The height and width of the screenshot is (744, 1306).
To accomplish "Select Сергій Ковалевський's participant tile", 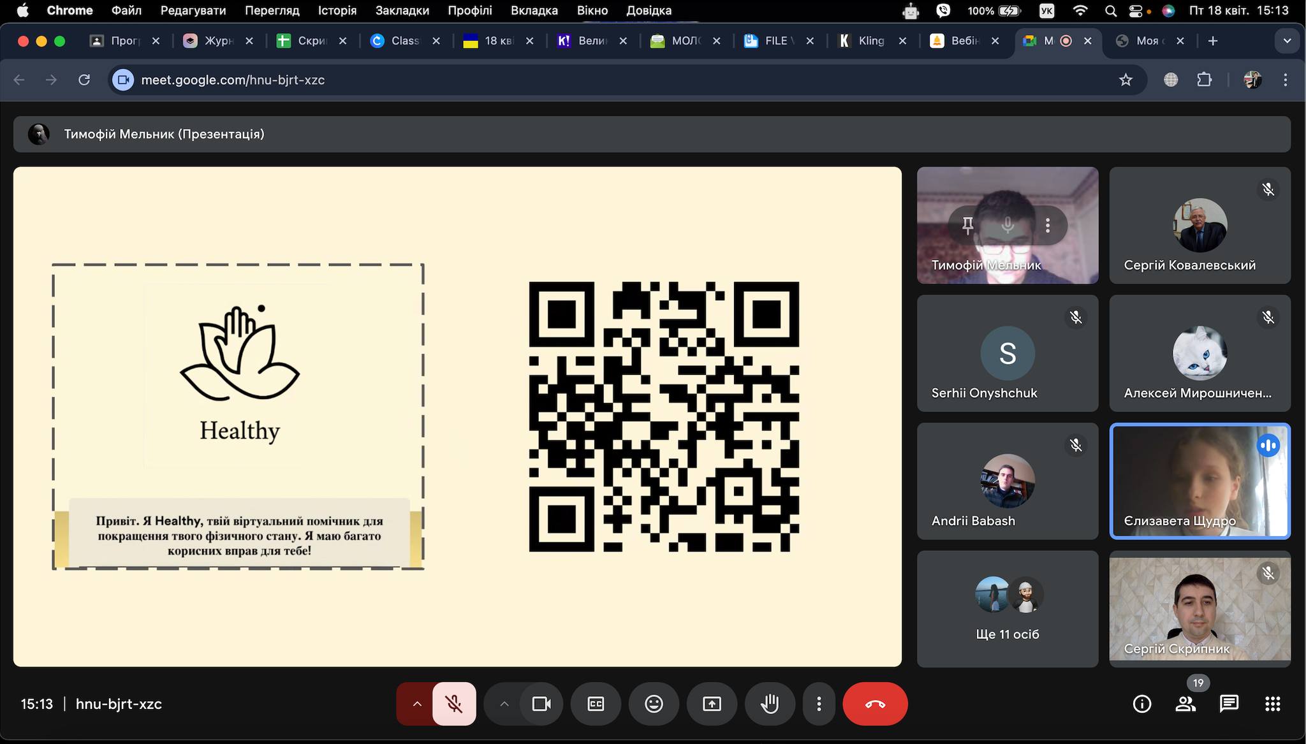I will click(x=1200, y=225).
